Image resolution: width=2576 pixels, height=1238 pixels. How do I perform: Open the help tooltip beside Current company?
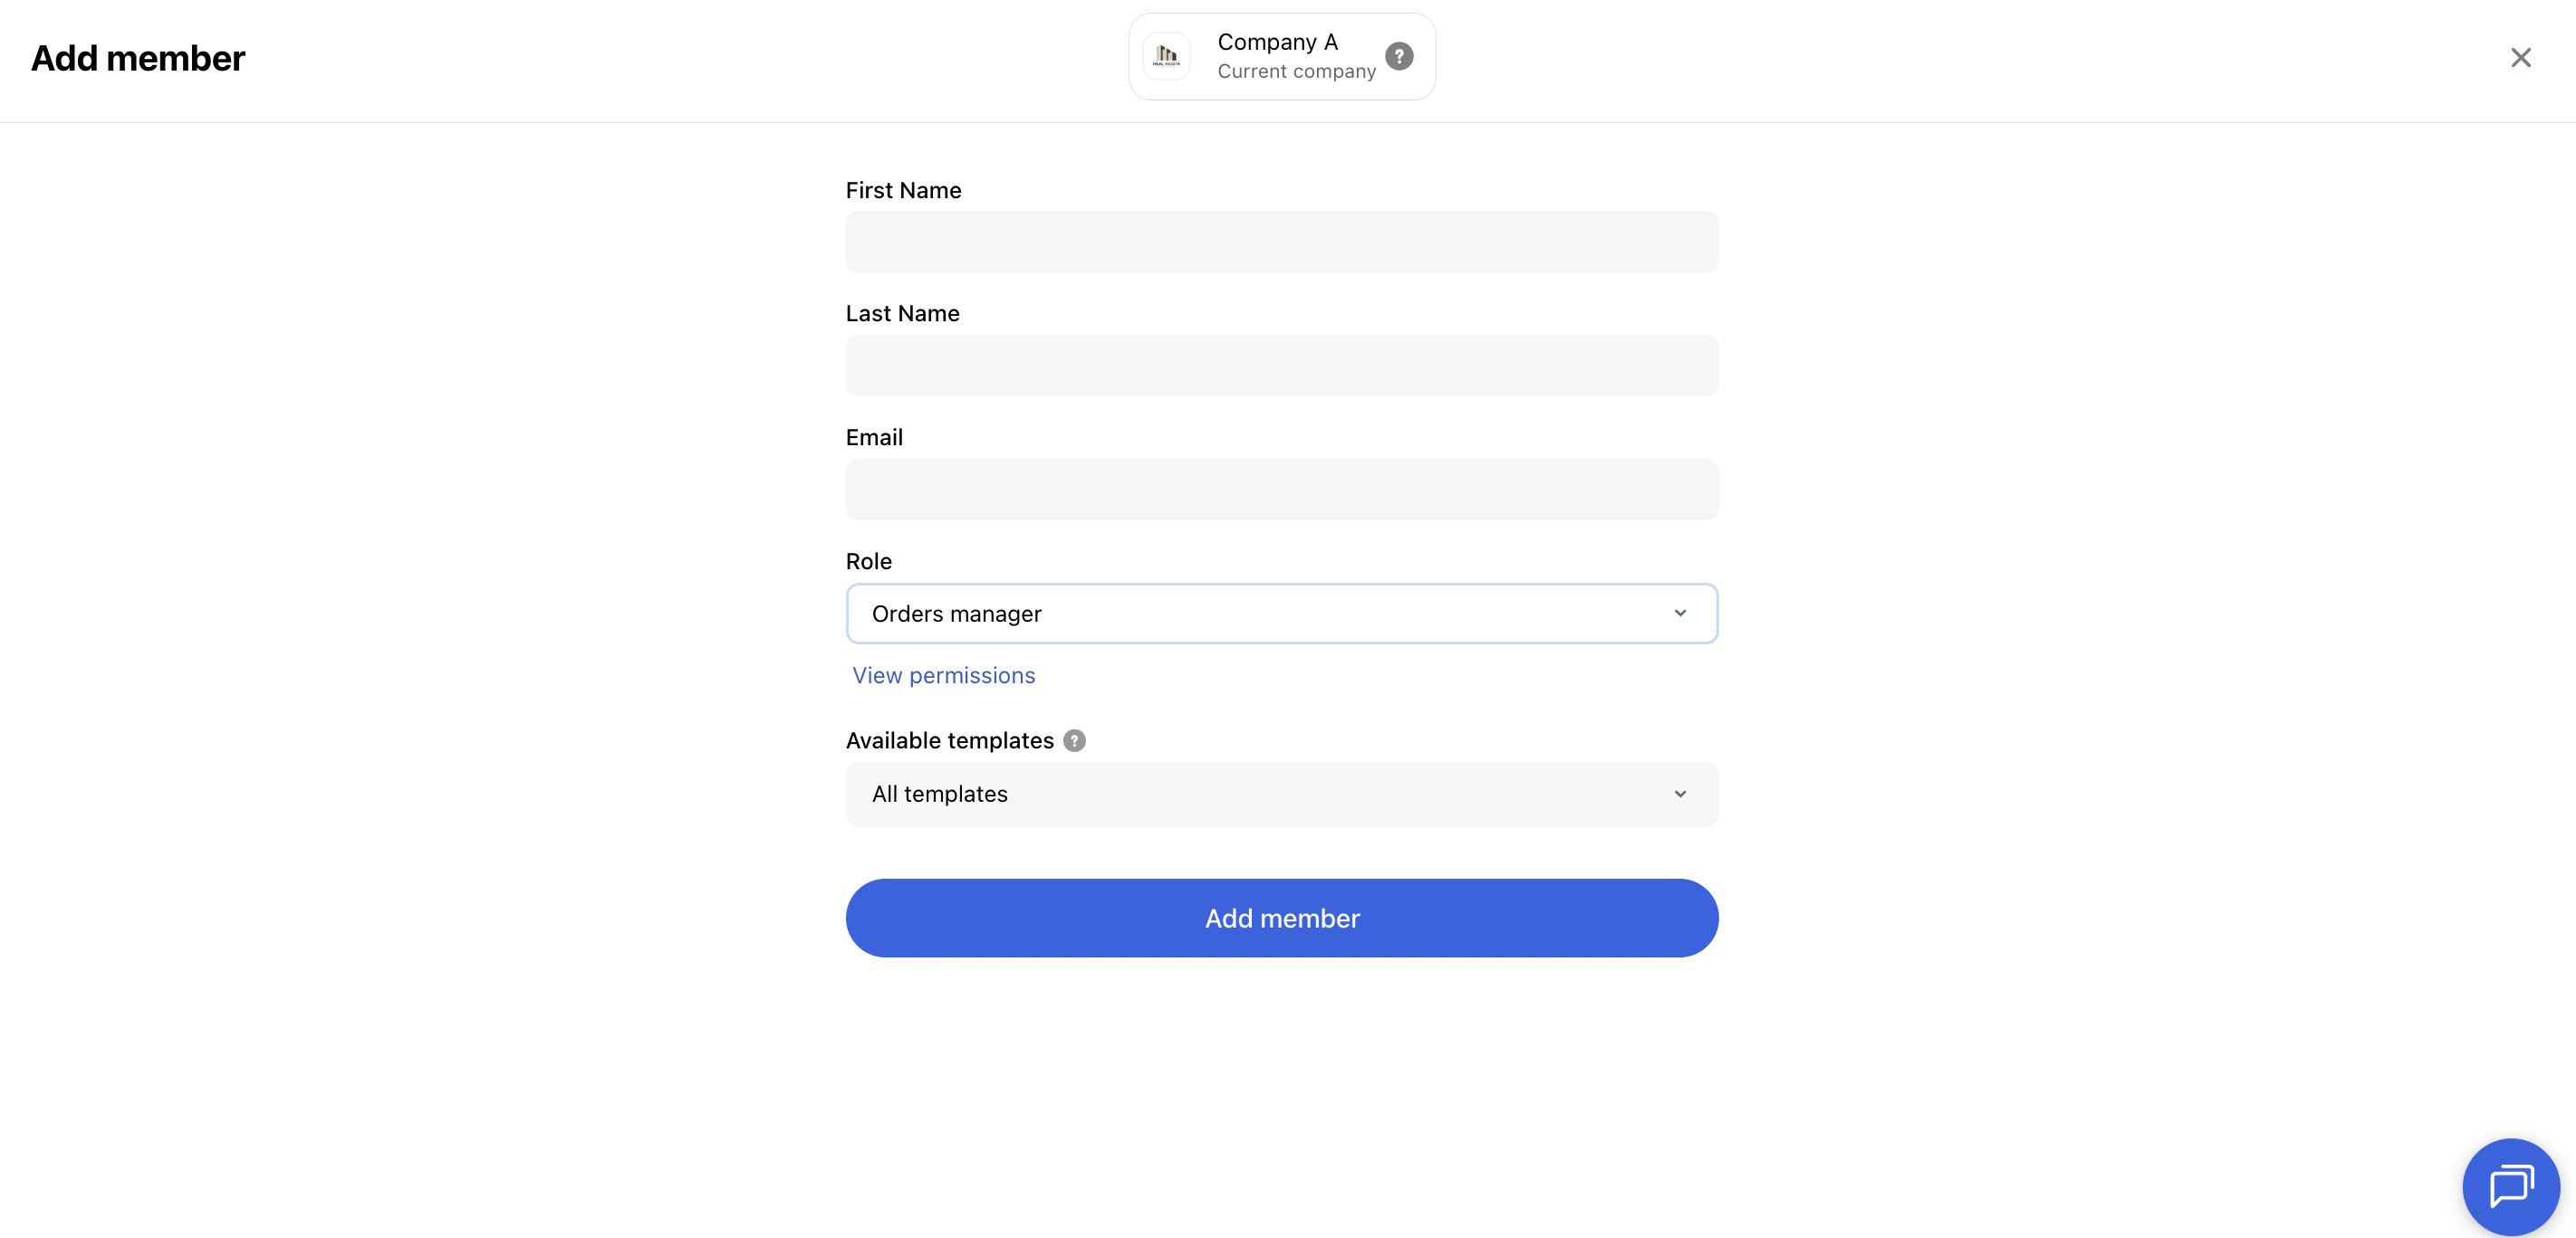(1399, 56)
